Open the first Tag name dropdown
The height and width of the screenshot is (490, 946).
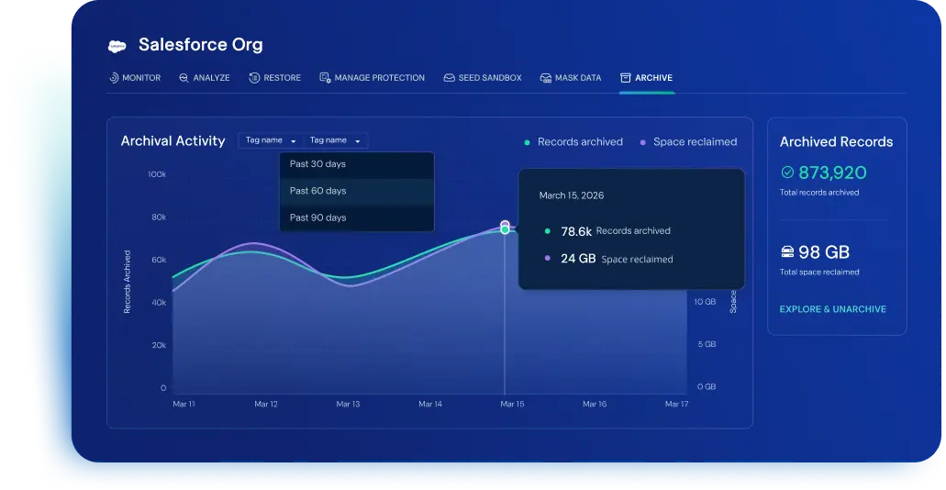click(271, 140)
